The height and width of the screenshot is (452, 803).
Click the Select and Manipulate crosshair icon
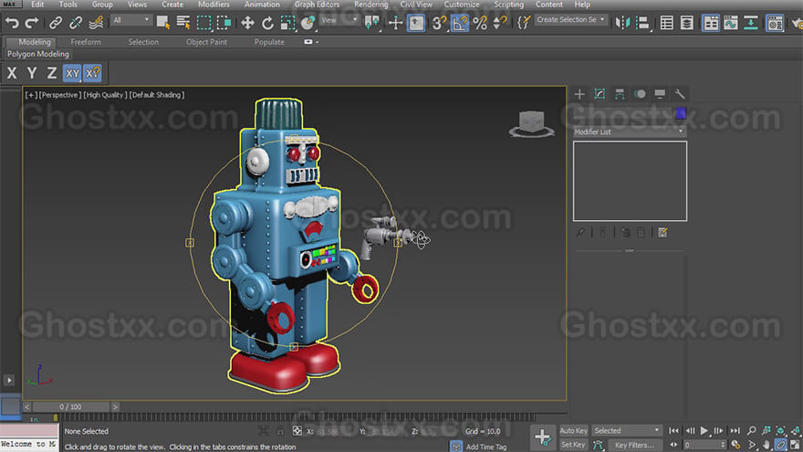pos(395,23)
